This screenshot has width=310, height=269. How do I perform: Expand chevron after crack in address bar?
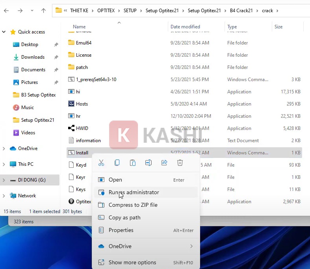[x=277, y=11]
